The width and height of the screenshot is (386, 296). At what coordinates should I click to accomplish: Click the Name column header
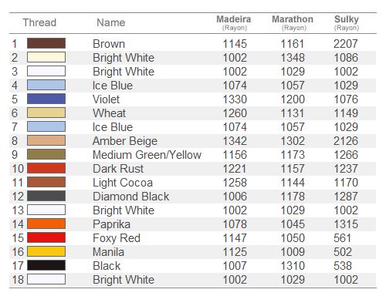coord(111,22)
